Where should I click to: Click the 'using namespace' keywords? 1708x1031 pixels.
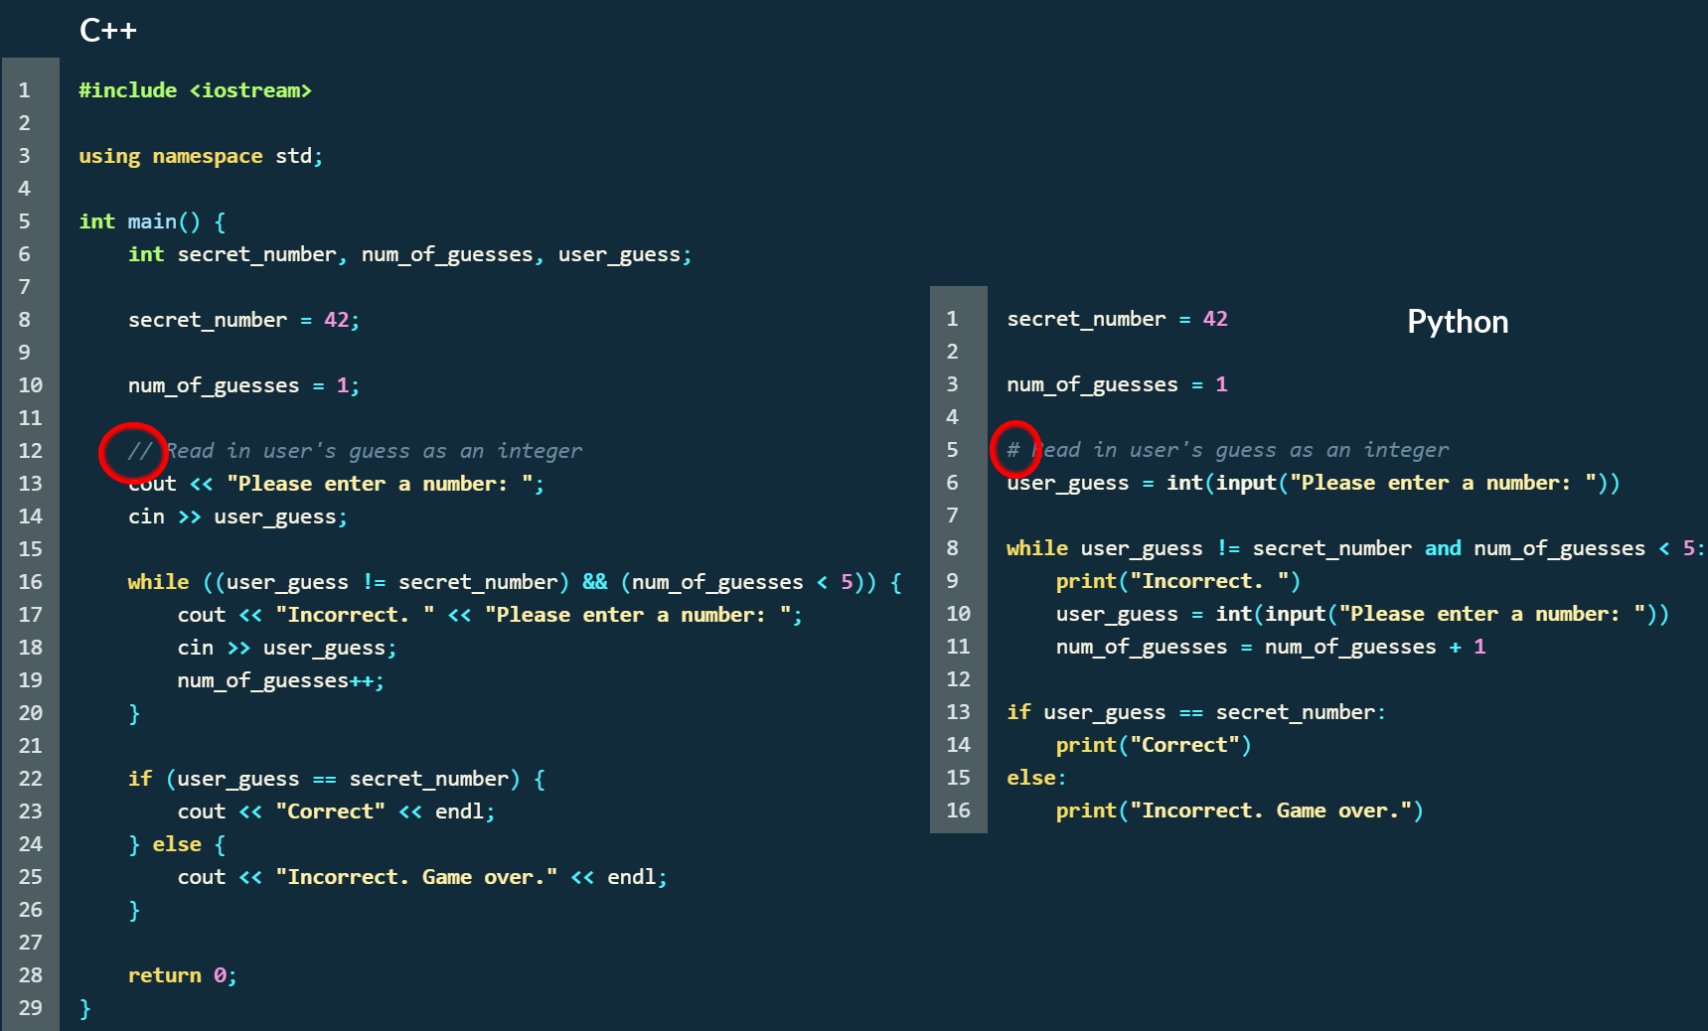(x=170, y=156)
